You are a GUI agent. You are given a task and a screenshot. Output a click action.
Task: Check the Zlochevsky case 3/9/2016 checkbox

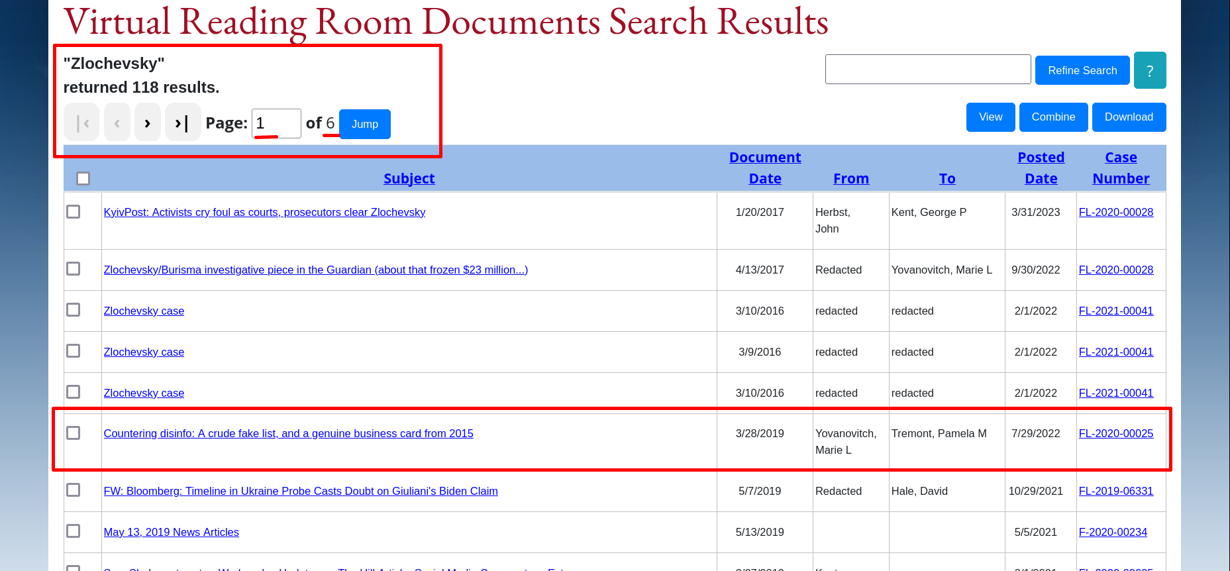74,350
